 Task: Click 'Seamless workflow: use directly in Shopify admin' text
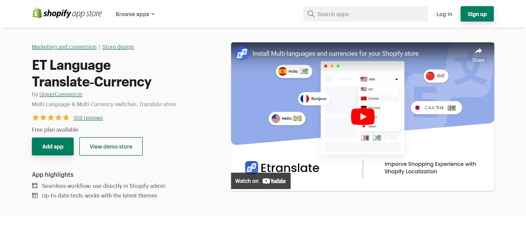104,186
